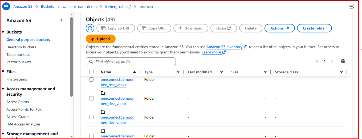This screenshot has height=139, width=362.
Task: Click page number 1
Action: pyautogui.click(x=325, y=61)
